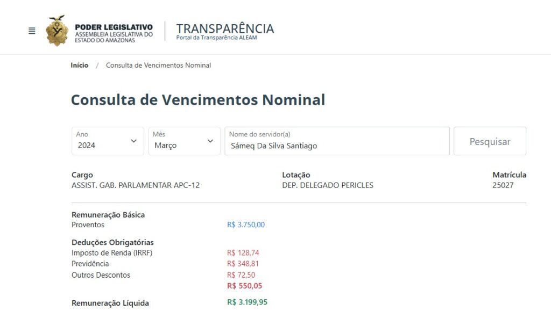The image size is (551, 318).
Task: Click the total deductions R$ 550,05
Action: click(245, 286)
